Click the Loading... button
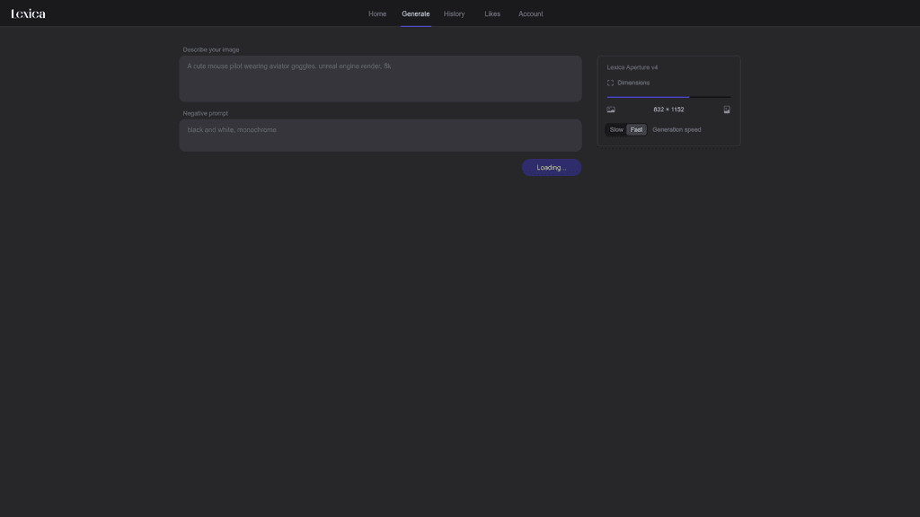Viewport: 920px width, 517px height. click(552, 168)
